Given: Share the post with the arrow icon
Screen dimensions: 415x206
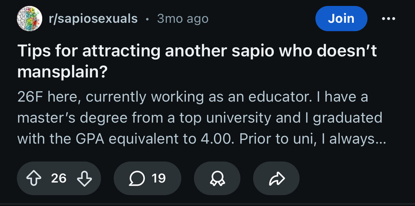Looking at the screenshot, I should 276,178.
